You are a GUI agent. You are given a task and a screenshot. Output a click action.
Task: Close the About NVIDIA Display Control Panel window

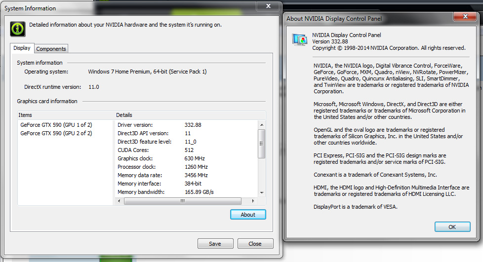pos(465,17)
